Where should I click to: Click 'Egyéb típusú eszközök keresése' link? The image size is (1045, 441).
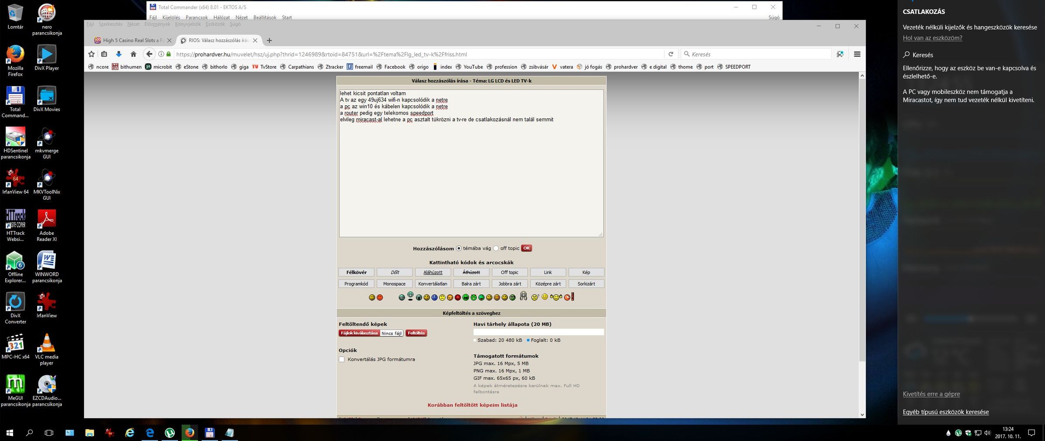pos(945,412)
